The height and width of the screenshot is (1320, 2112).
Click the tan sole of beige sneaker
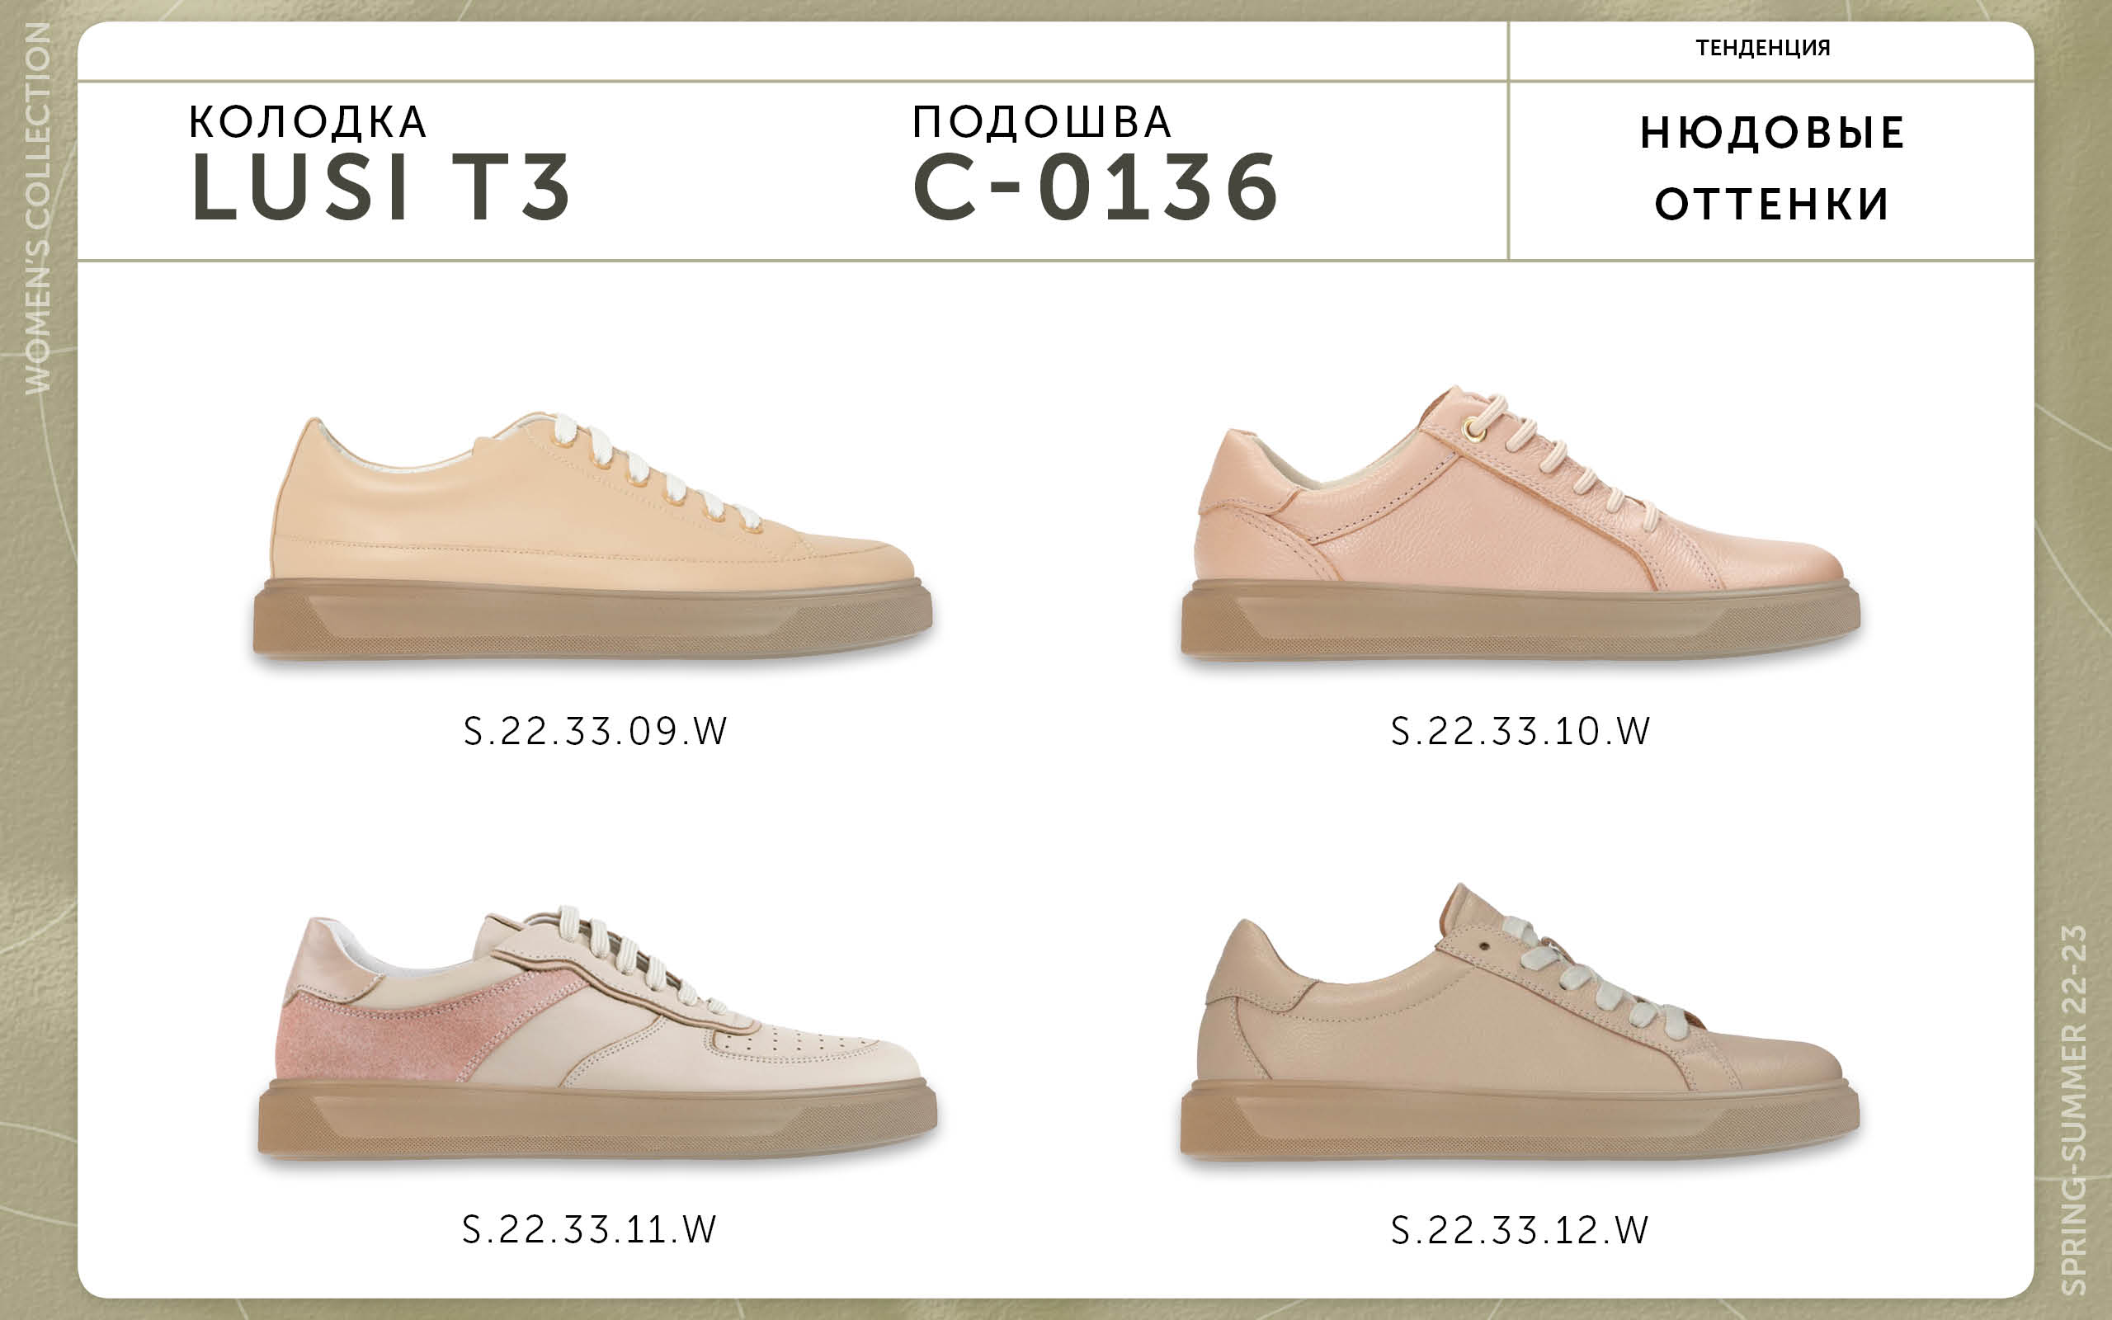point(1520,1121)
